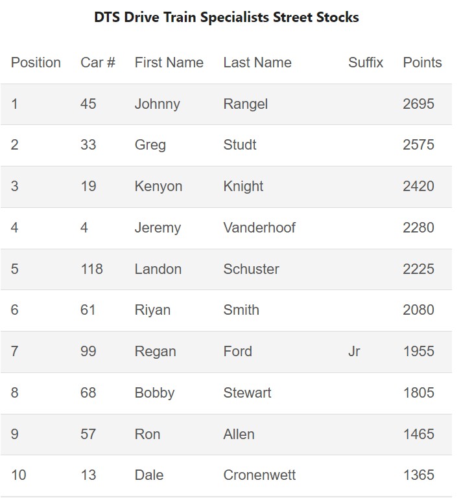This screenshot has height=498, width=461.
Task: Select Johnny Rangel's first name cell
Action: coord(157,104)
